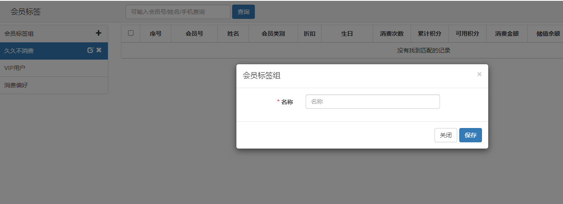Select the 消费偏好 tag group
This screenshot has height=204, width=563.
(x=16, y=85)
